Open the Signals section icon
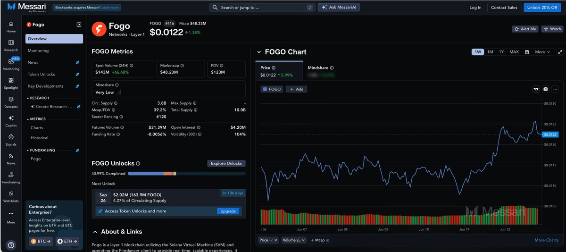566x252 pixels. pos(11,140)
